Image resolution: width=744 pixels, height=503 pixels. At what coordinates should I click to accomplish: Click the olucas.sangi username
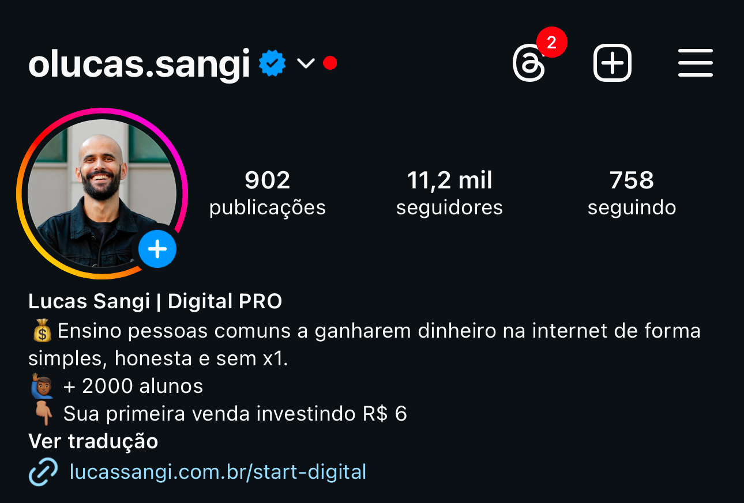pos(139,64)
